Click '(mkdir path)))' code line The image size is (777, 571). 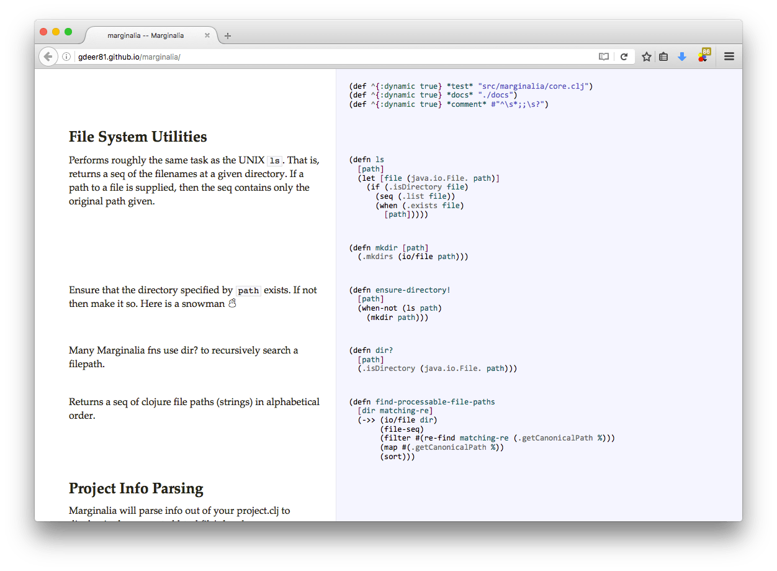[x=397, y=317]
